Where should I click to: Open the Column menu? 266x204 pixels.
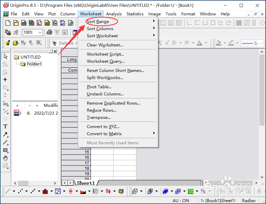[x=68, y=14]
